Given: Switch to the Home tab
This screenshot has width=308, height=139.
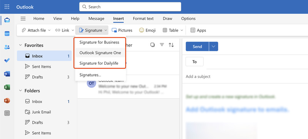Looking at the screenshot, I should pos(39,18).
